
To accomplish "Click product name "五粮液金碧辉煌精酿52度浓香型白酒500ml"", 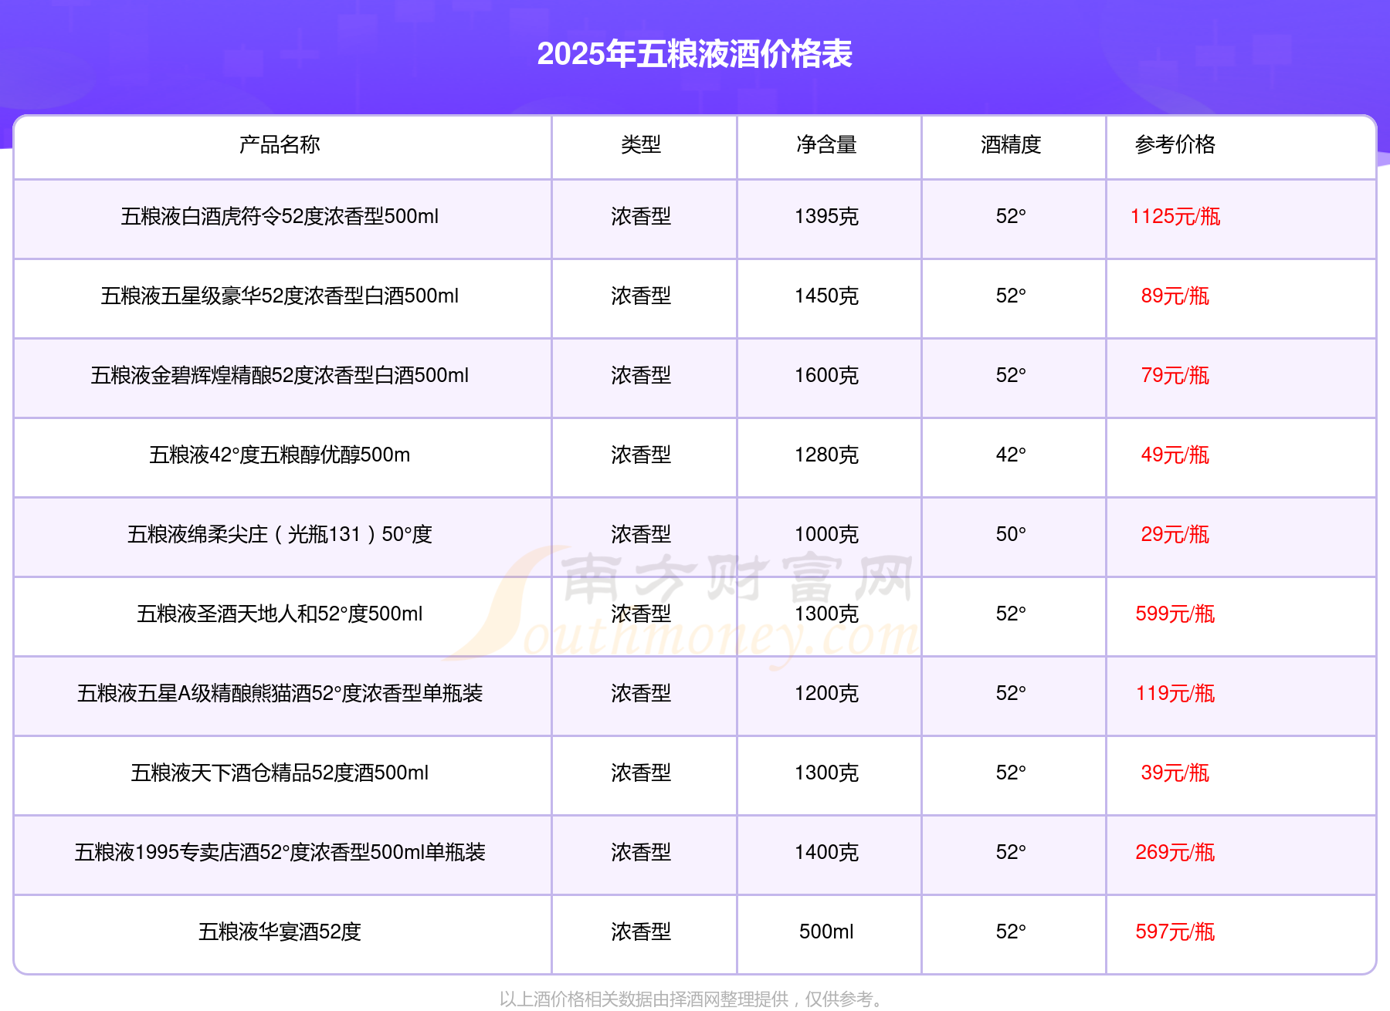I will (280, 375).
